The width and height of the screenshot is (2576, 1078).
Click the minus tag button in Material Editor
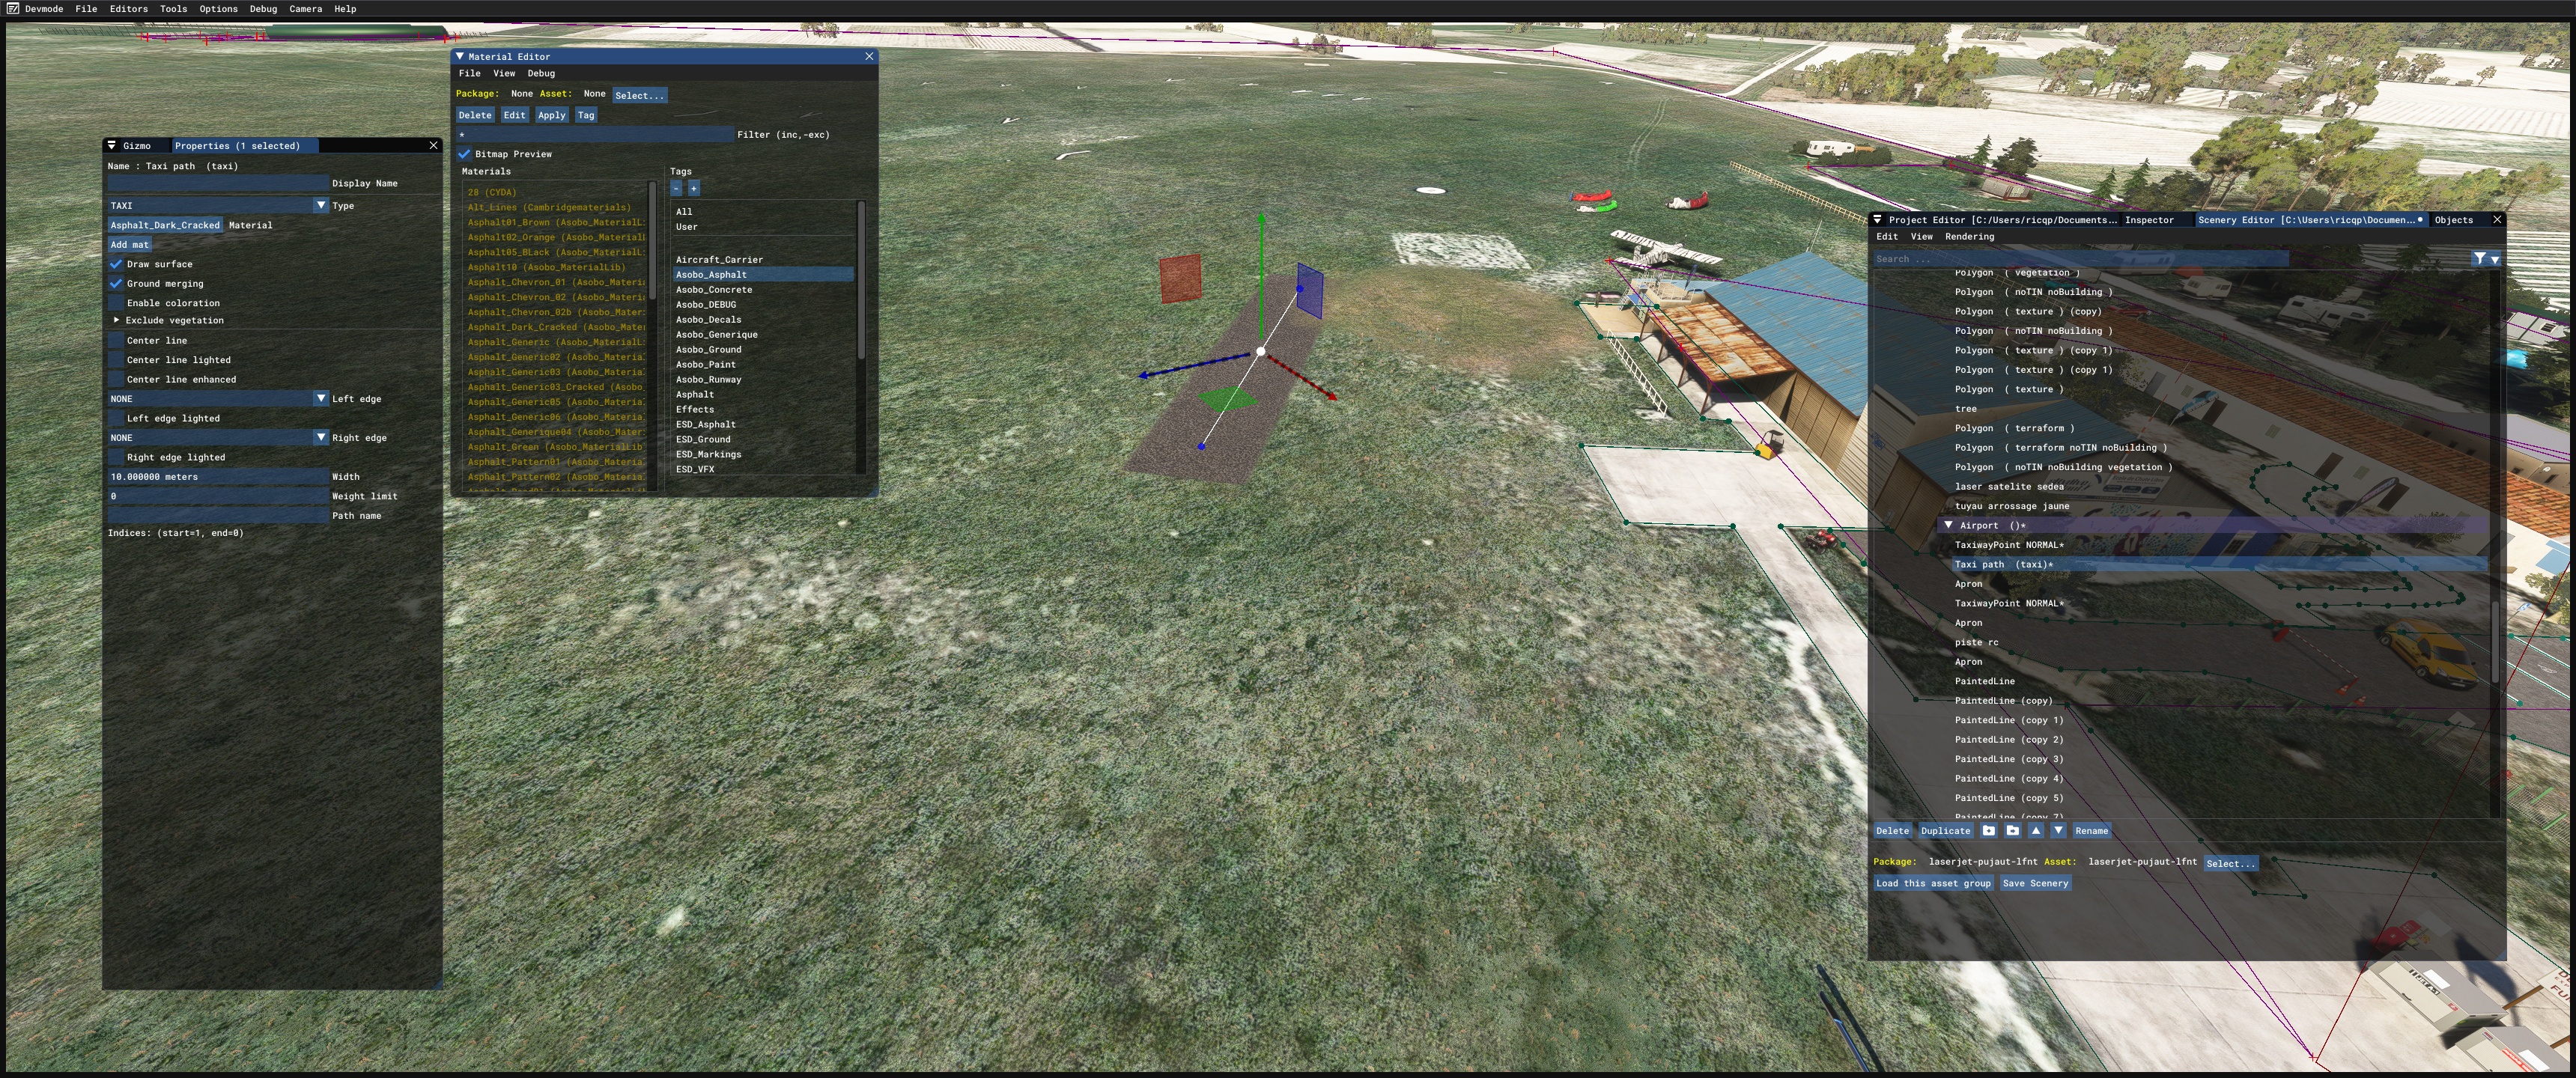(677, 188)
